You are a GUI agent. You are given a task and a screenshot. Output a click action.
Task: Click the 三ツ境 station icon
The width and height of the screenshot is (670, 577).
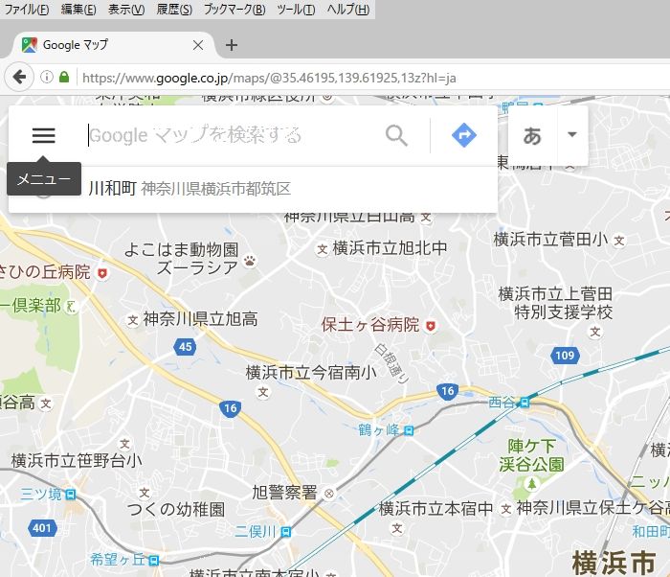71,495
